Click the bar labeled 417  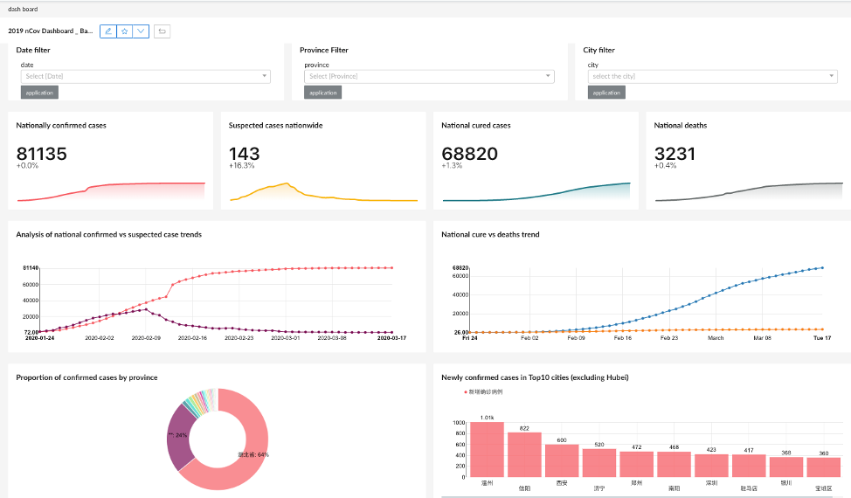(749, 466)
